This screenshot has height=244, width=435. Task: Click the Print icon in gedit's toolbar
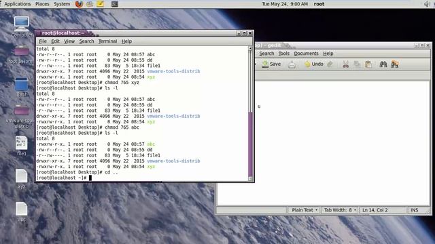click(x=292, y=64)
